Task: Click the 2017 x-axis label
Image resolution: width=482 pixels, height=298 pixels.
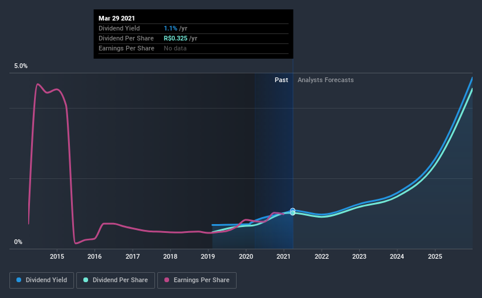Action: tap(133, 256)
